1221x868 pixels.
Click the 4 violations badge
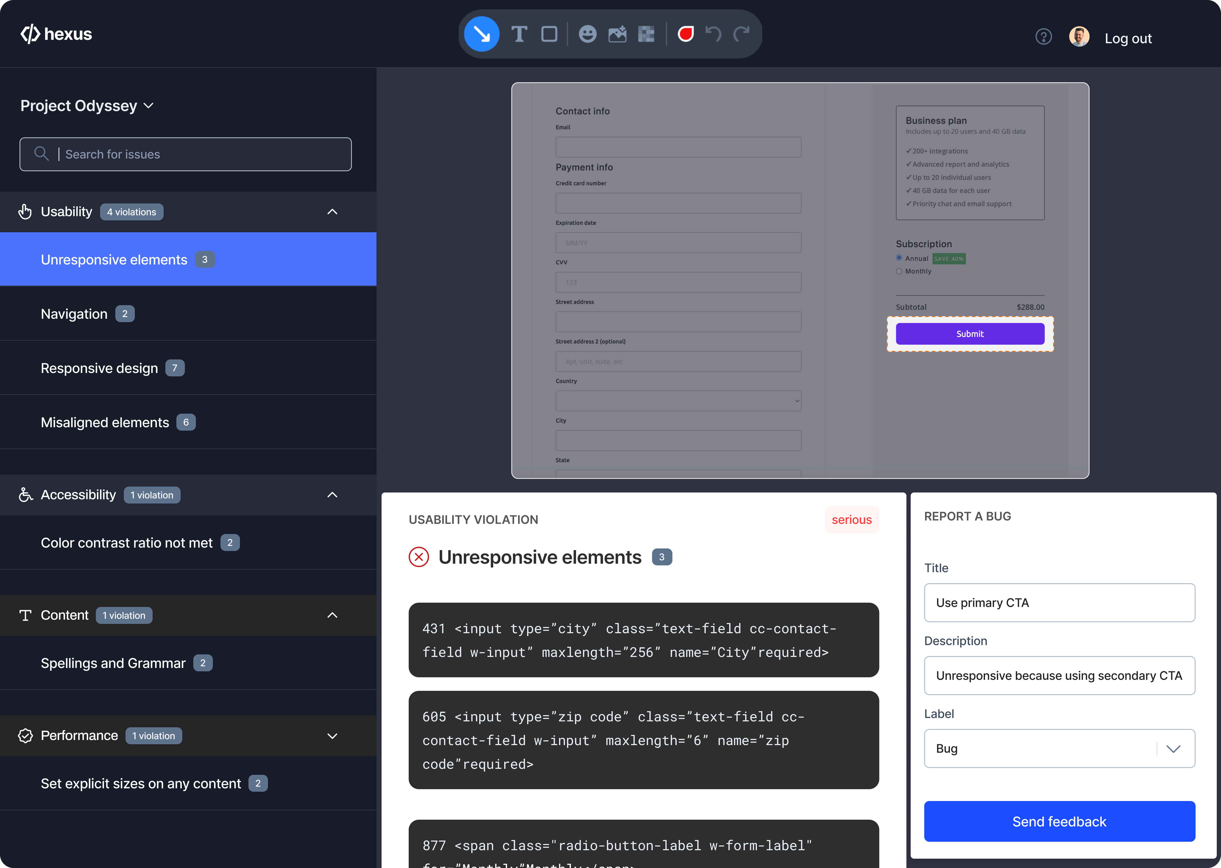131,212
